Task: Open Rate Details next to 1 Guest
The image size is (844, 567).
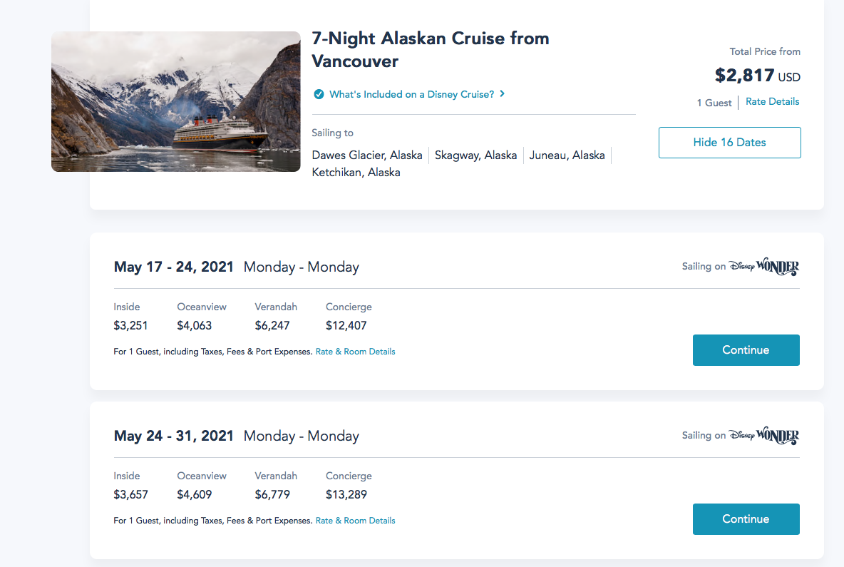Action: click(772, 102)
